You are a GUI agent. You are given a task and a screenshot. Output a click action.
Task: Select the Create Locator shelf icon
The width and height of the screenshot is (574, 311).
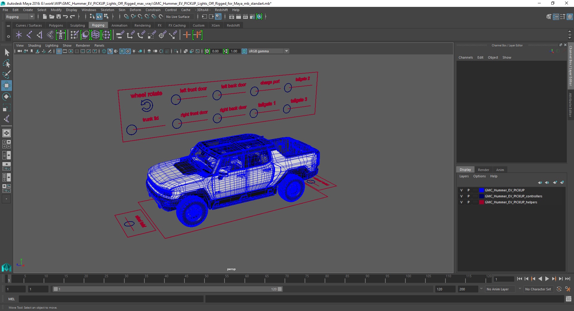(x=19, y=35)
